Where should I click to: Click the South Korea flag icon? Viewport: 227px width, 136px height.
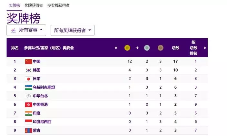(28, 70)
